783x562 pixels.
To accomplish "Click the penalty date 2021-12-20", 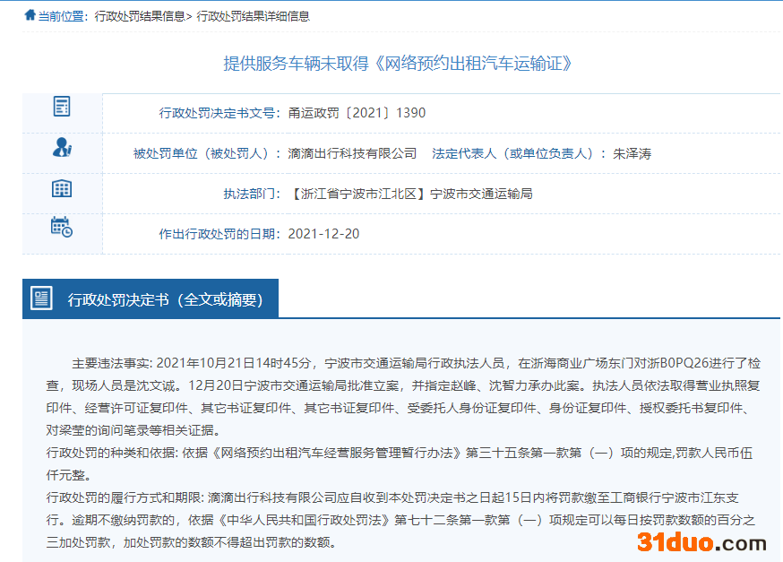I will click(x=323, y=234).
